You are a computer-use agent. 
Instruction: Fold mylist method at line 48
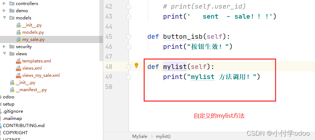pyautogui.click(x=129, y=67)
